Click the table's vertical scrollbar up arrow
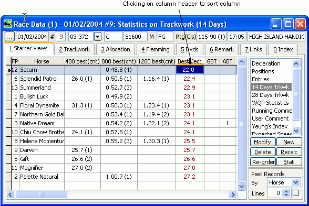Viewport: 309px width, 206px height. (241, 62)
